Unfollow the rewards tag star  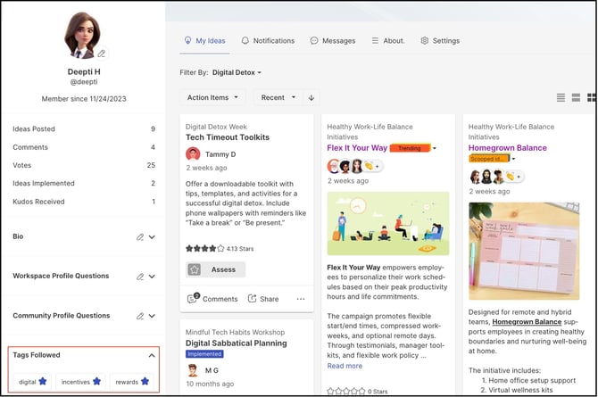click(145, 381)
